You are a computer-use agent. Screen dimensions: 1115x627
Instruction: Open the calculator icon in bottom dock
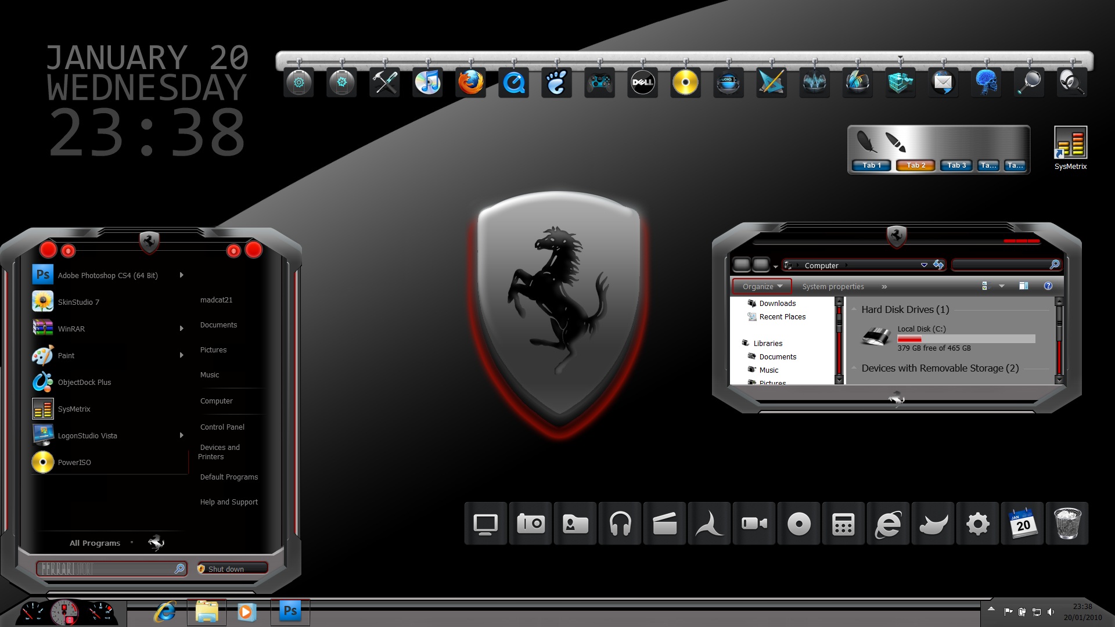(x=843, y=524)
